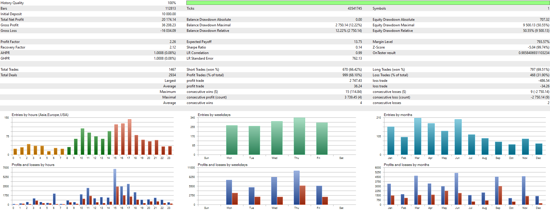Screen dimensions: 550x213
Task: Select Maximum consecutive wins value 15 (114.84)
Action: (354, 92)
